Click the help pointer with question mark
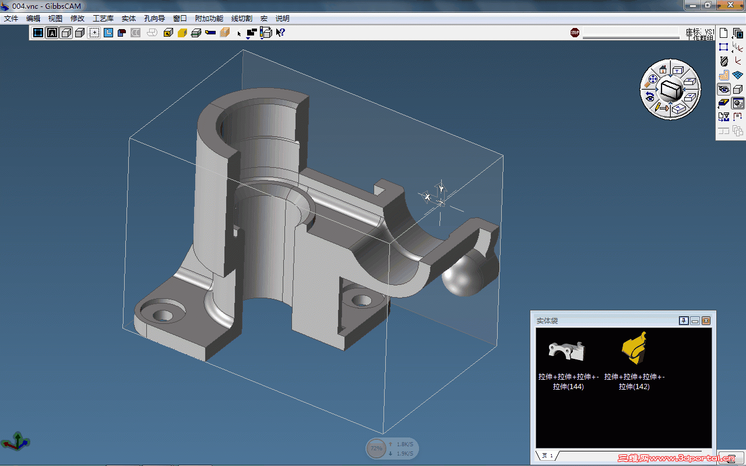The height and width of the screenshot is (466, 746). click(x=280, y=33)
